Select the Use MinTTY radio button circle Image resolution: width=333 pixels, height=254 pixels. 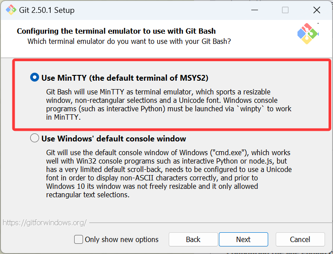coord(35,78)
